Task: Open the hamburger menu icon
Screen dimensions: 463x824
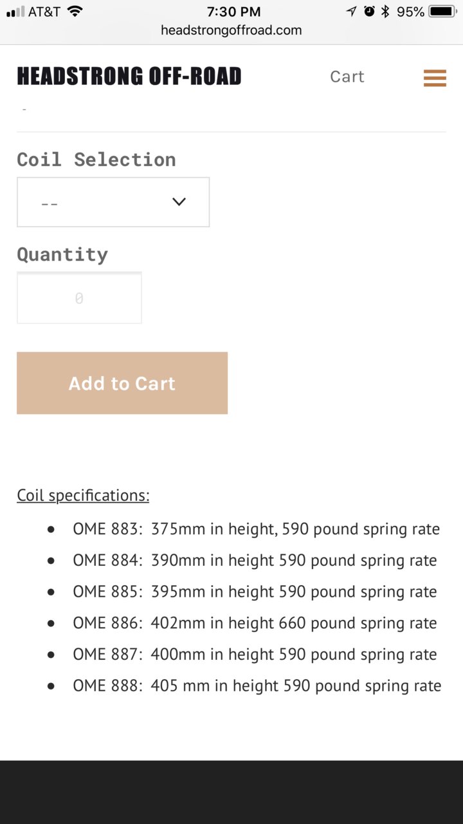Action: [x=435, y=77]
